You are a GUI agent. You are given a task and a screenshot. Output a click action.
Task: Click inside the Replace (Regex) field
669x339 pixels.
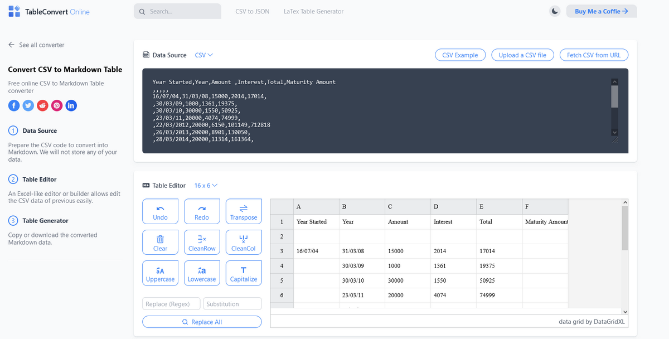[x=171, y=303]
